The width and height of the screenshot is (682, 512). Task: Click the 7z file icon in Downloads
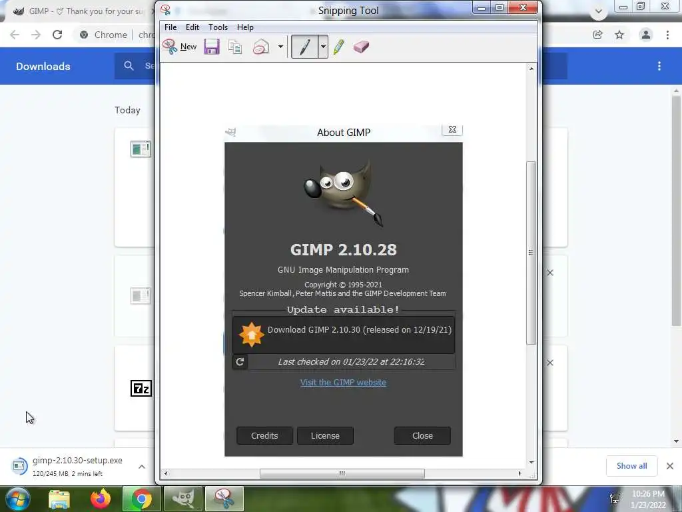(x=141, y=389)
